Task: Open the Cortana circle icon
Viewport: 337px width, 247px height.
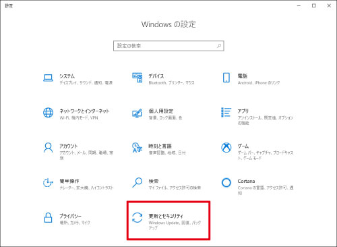Action: [226, 183]
